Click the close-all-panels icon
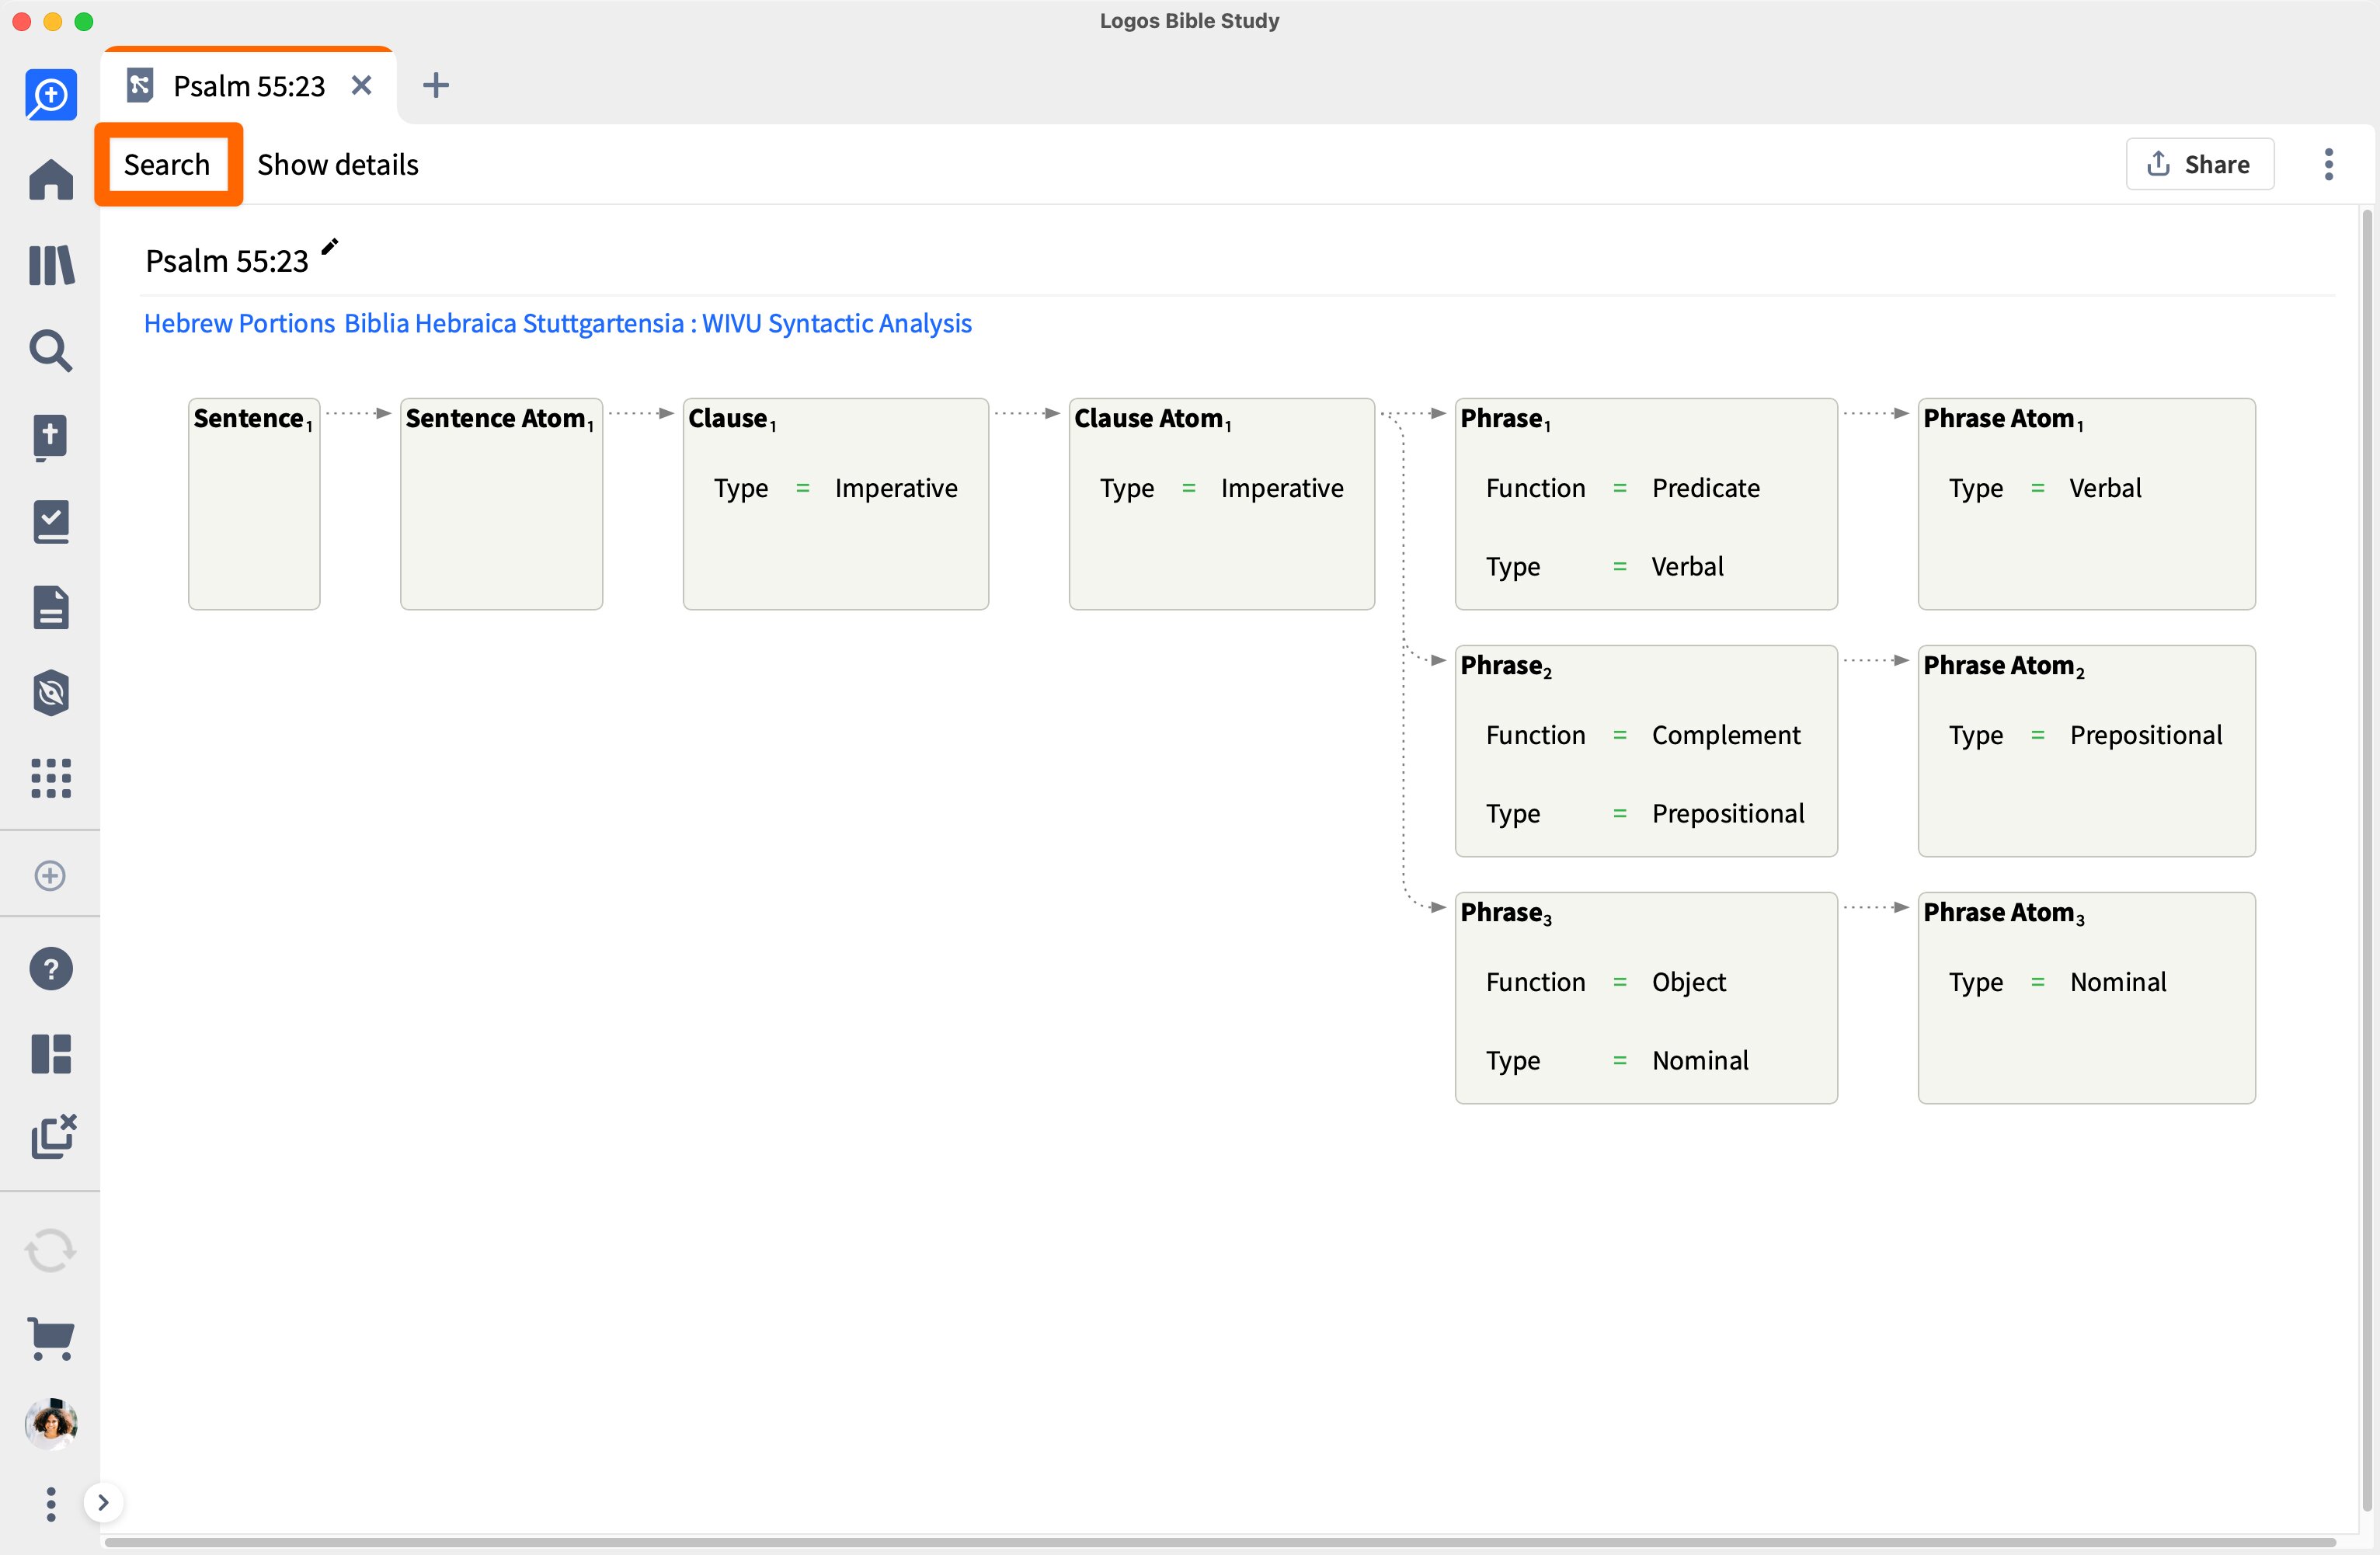2380x1555 pixels. (x=53, y=1137)
